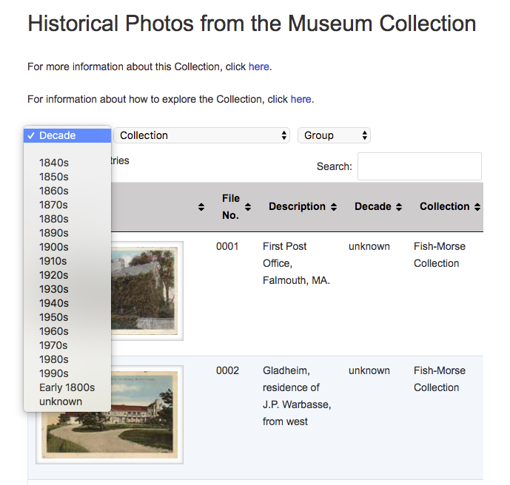Keep the checked Decade option selected

point(67,135)
